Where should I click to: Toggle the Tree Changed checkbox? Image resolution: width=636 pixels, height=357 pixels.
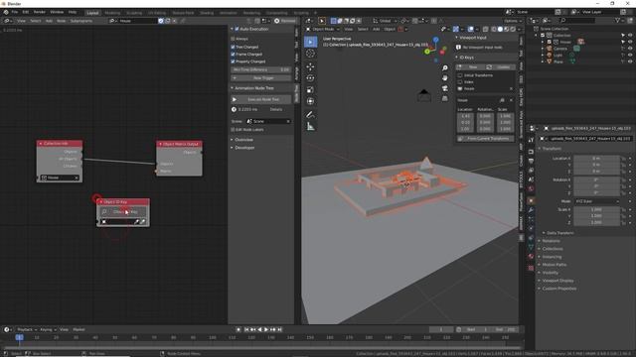234,47
